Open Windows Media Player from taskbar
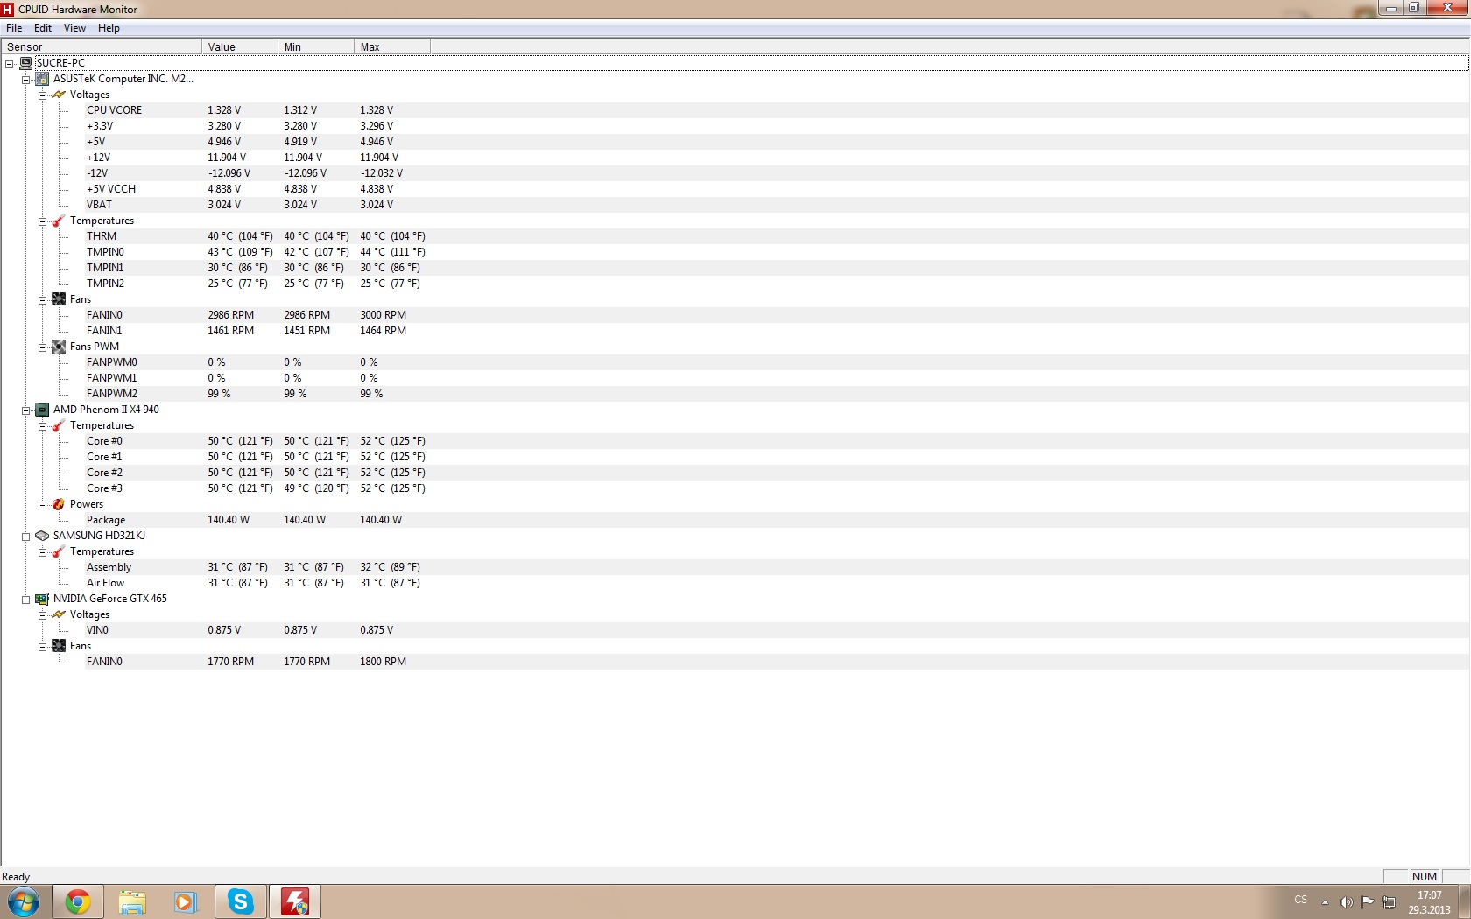The width and height of the screenshot is (1471, 919). point(186,901)
